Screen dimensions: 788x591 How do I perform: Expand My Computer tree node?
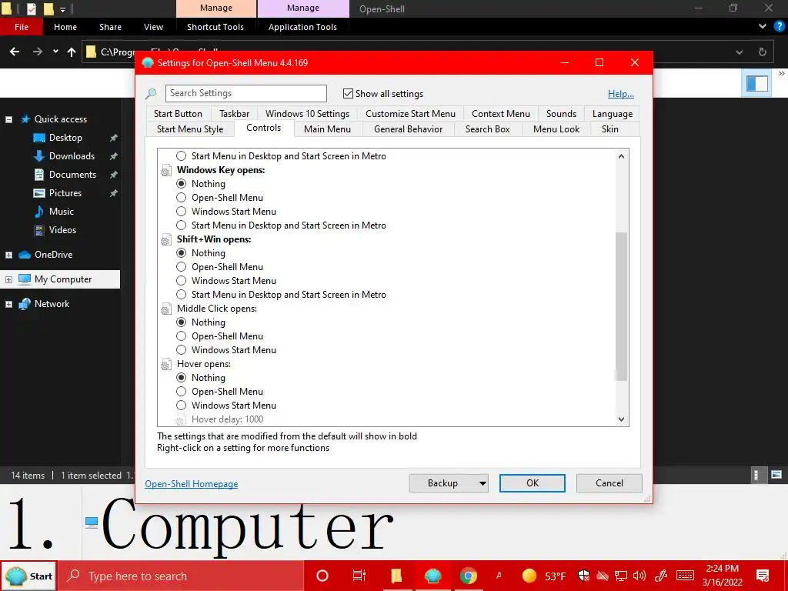8,279
